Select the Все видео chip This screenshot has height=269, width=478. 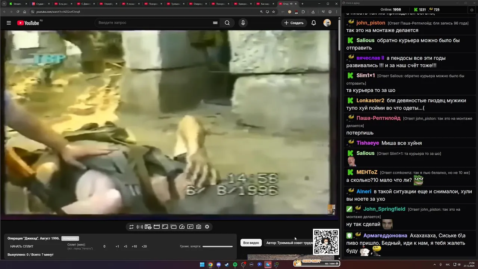[251, 243]
